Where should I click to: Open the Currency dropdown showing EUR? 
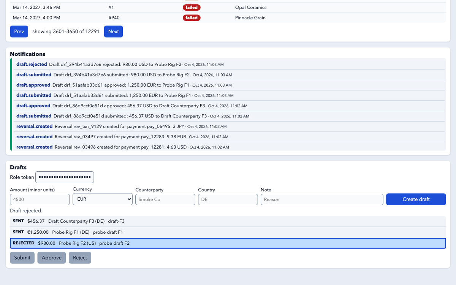pyautogui.click(x=103, y=199)
